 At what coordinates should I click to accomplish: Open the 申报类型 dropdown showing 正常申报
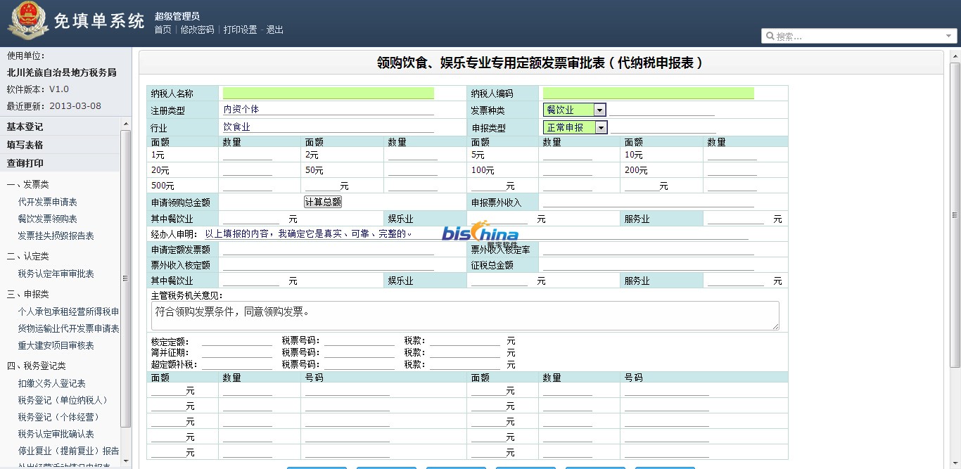575,127
